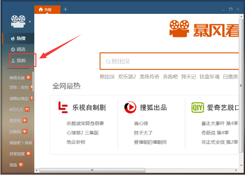Click the sidebar list scrollbar handle
Viewport: 245px width, 175px height.
tap(33, 81)
